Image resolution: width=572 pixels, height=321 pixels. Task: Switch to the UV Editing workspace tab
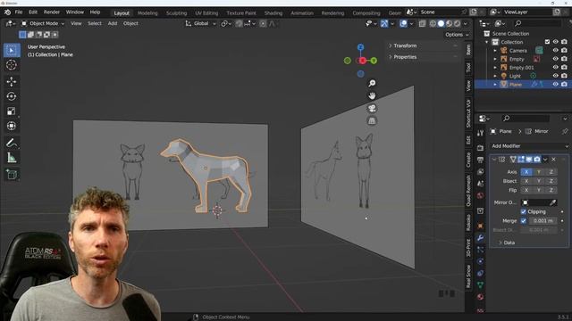206,12
